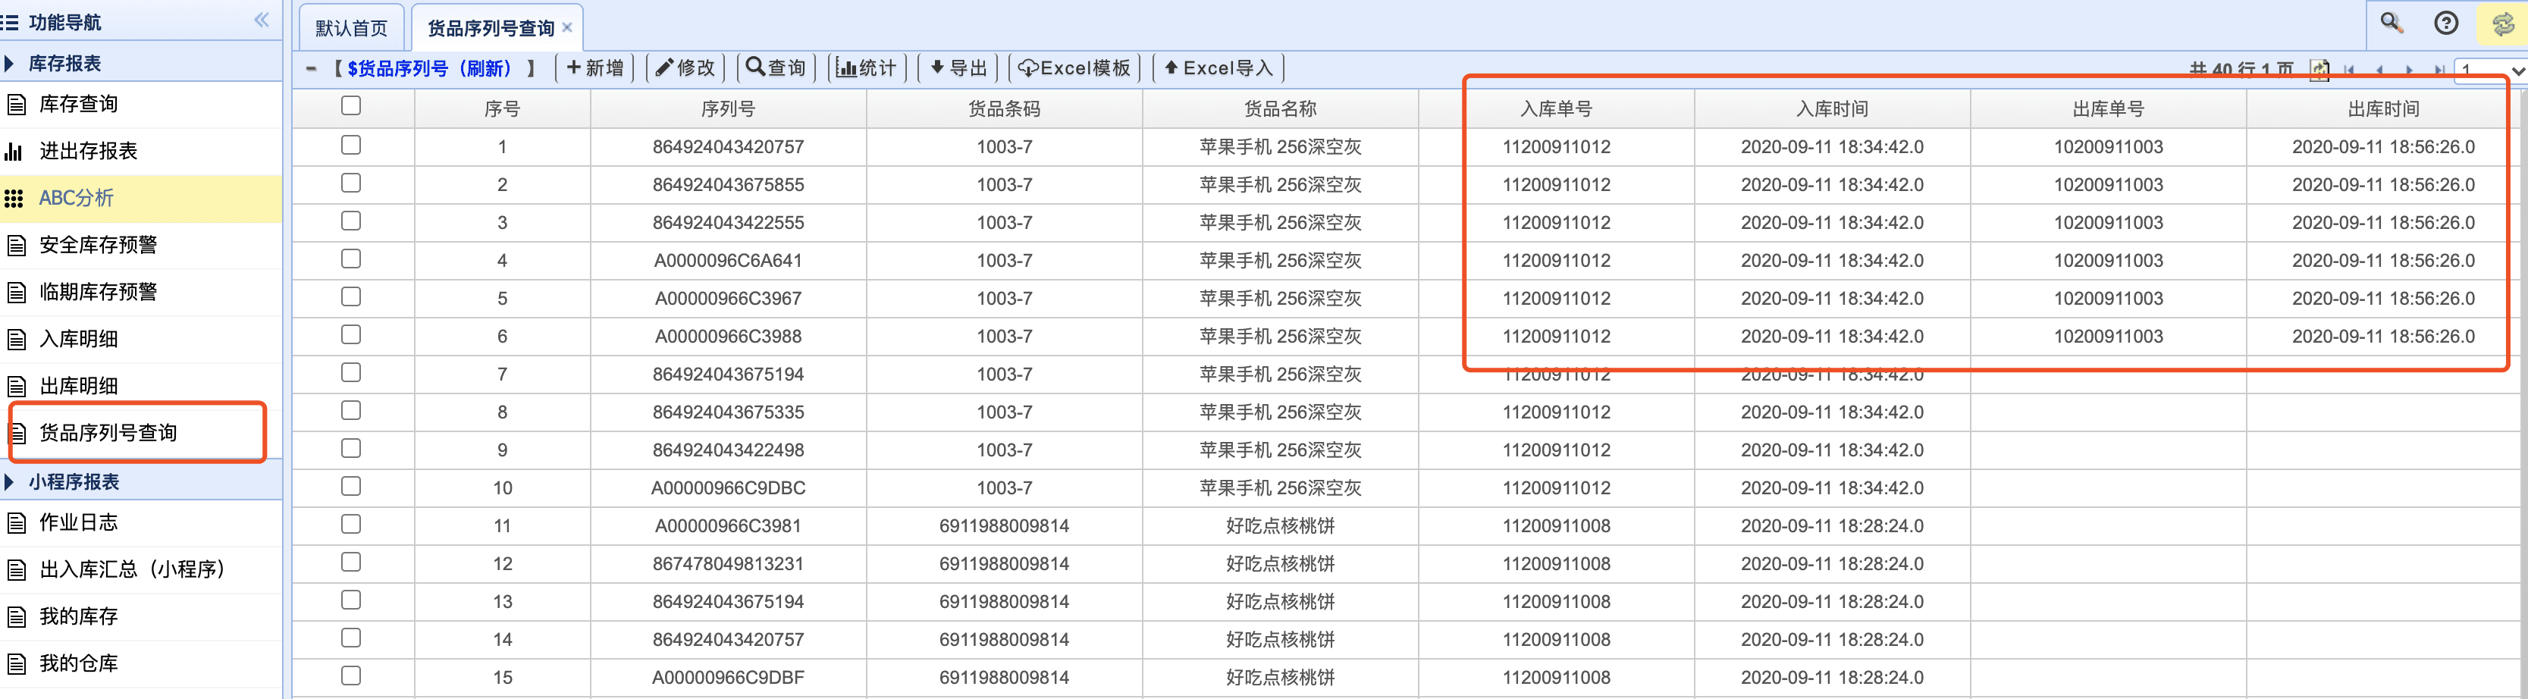Check the row 4 checkbox for A0000096C6A641
This screenshot has width=2528, height=699.
click(351, 259)
